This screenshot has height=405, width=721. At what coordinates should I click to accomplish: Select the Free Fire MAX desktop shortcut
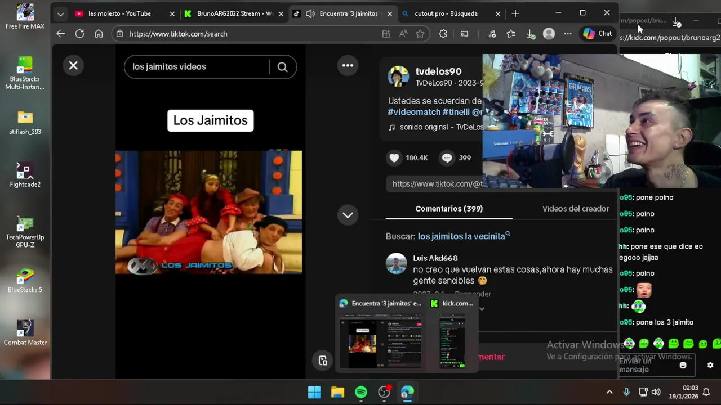(x=25, y=16)
